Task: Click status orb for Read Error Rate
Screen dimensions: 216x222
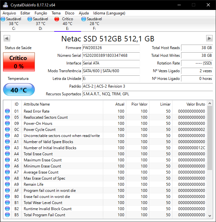Action: coord(7,111)
